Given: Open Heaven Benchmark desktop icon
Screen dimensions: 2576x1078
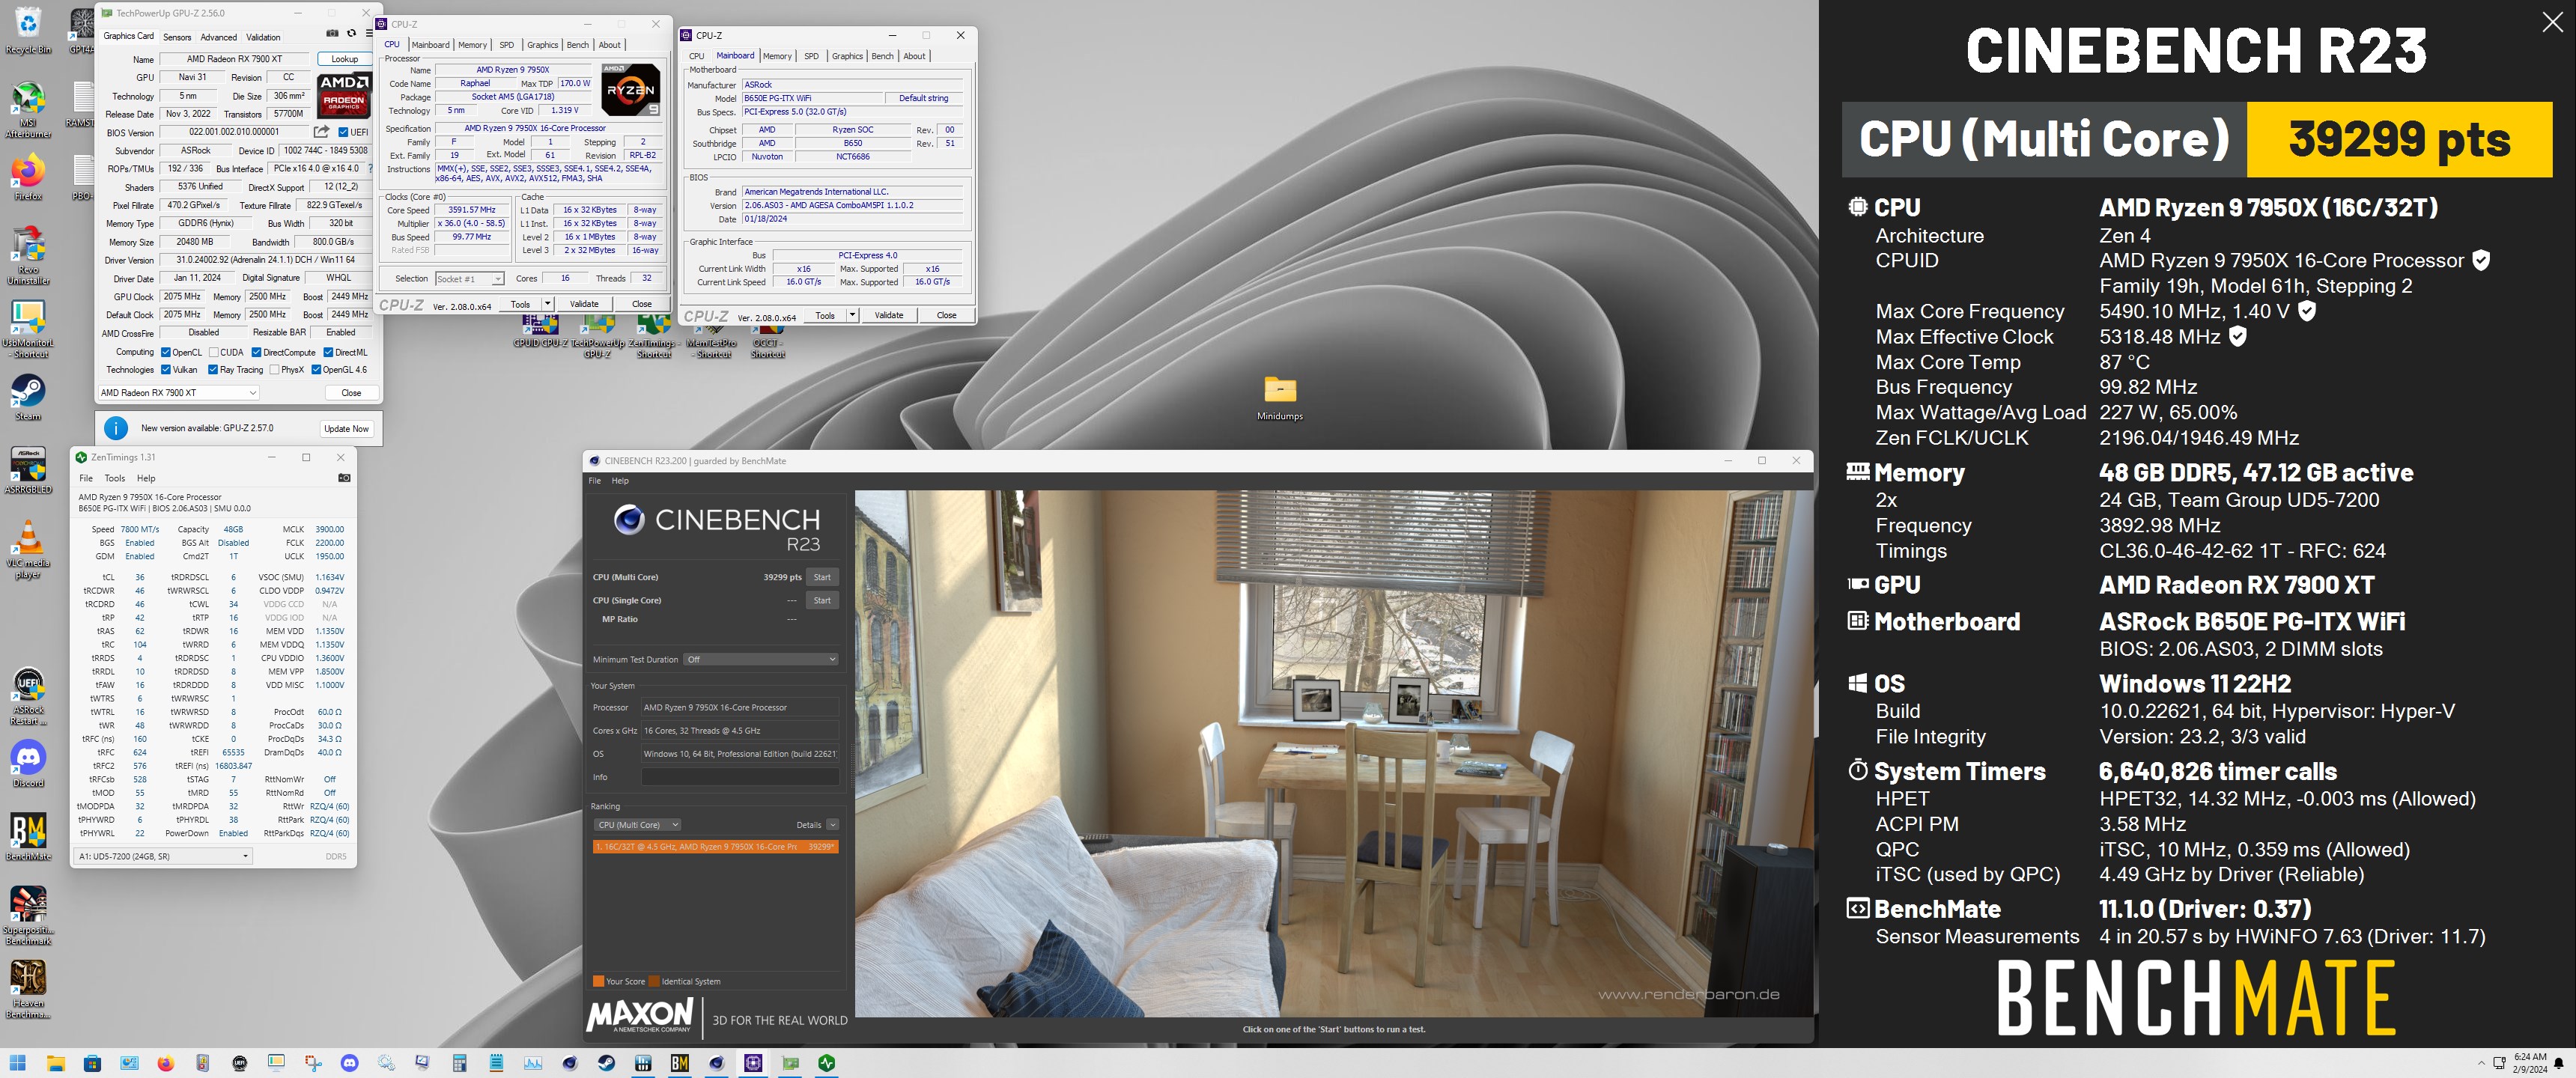Looking at the screenshot, I should pos(28,989).
